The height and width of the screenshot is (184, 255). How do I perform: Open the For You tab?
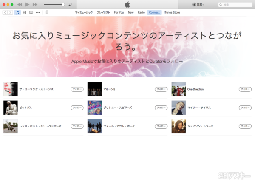click(x=119, y=12)
